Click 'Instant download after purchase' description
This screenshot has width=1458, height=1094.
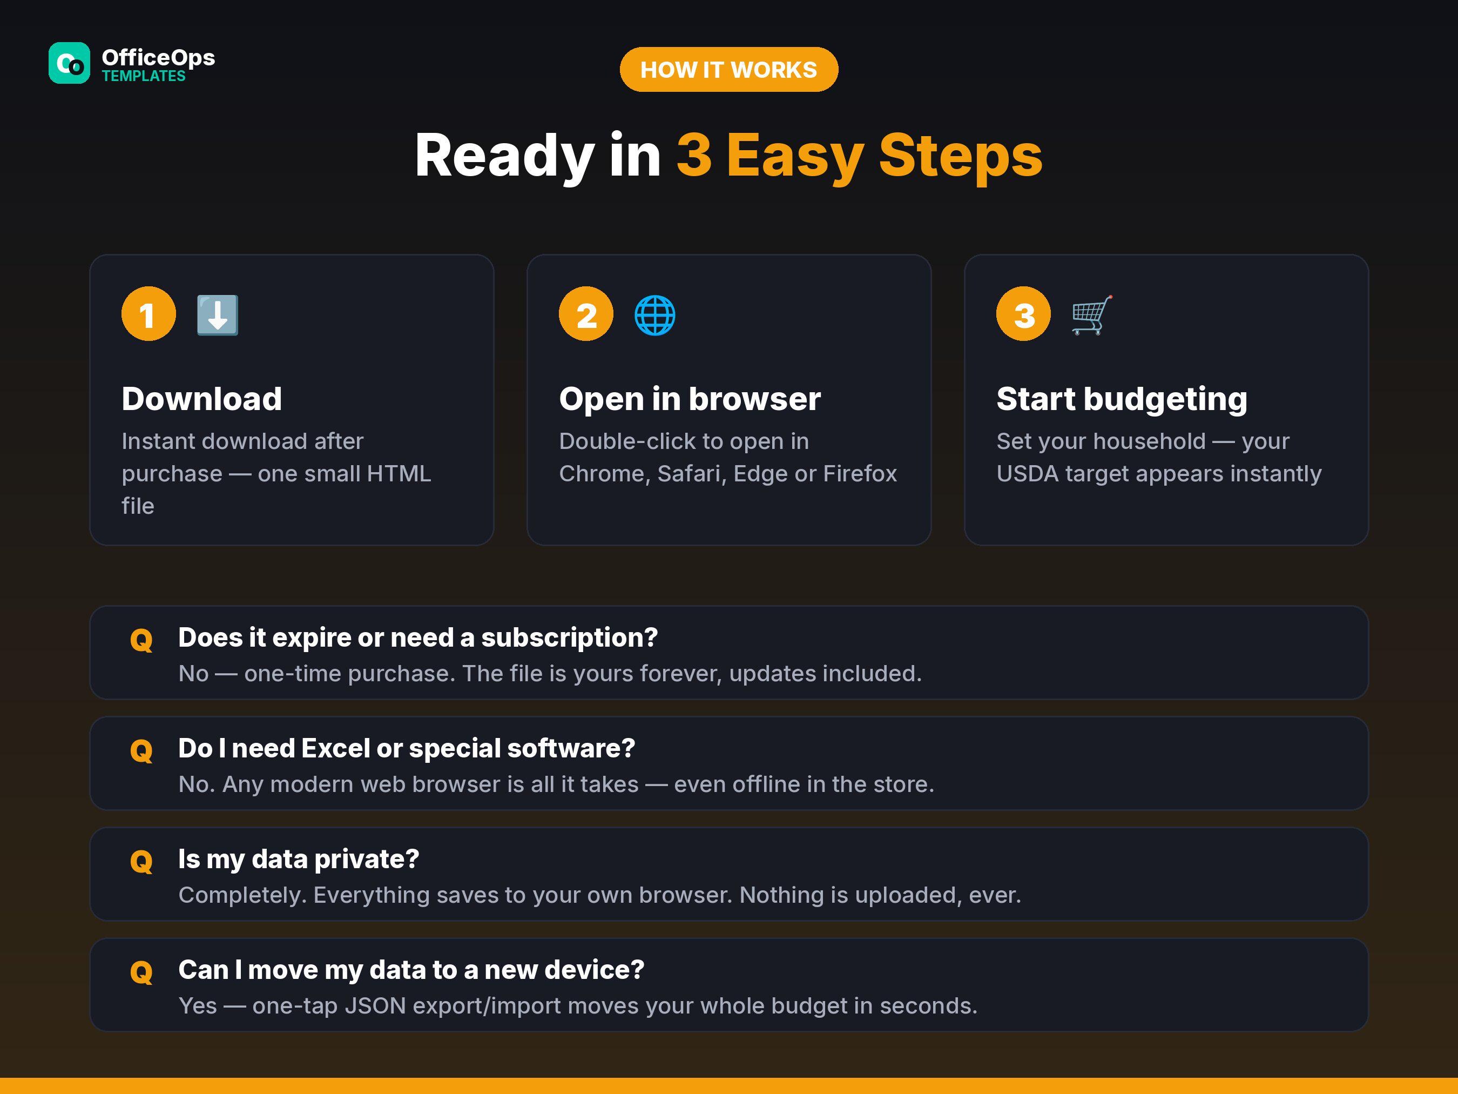tap(276, 473)
